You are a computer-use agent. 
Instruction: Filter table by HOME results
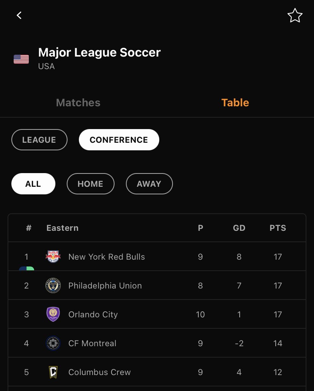click(91, 184)
